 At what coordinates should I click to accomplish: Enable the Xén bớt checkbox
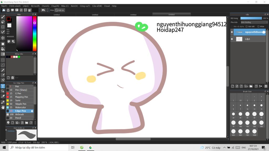pos(246,26)
